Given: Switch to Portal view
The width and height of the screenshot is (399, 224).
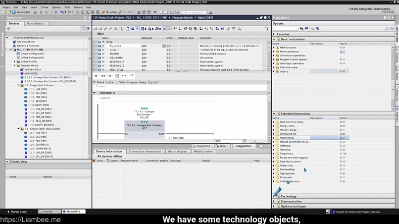Looking at the screenshot, I should (x=19, y=212).
